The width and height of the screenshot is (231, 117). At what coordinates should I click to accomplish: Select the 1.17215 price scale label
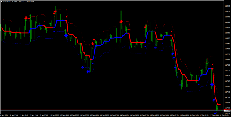[228, 114]
